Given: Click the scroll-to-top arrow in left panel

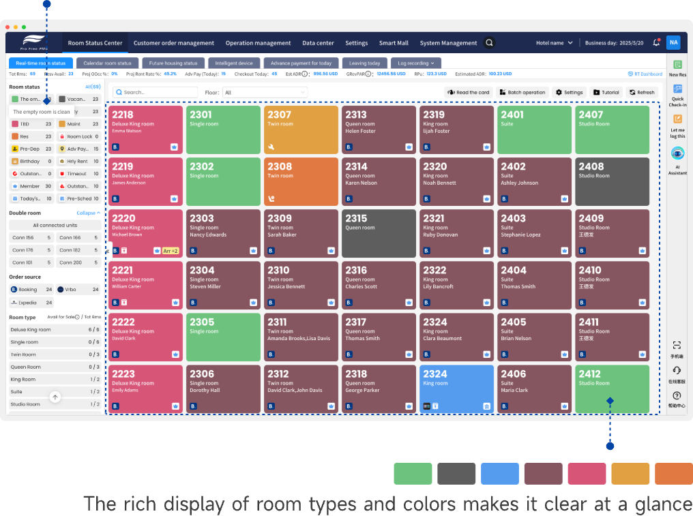Looking at the screenshot, I should [55, 397].
